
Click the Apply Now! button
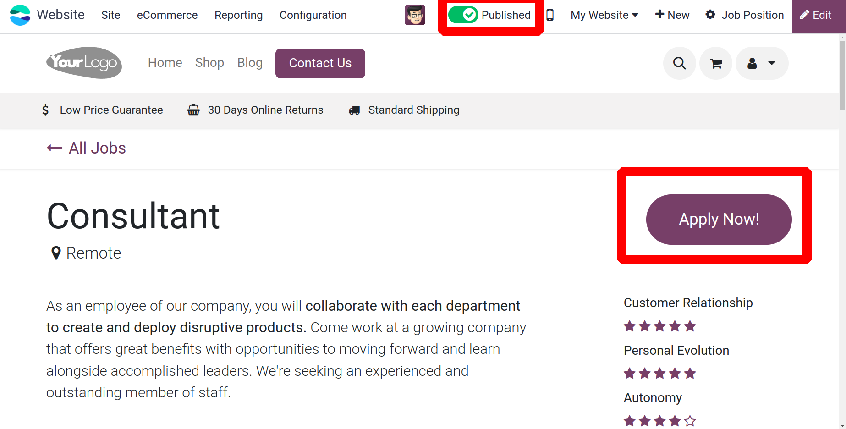pyautogui.click(x=719, y=220)
